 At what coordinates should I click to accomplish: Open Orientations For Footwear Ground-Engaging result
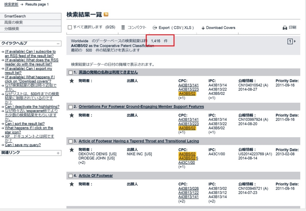(x=141, y=107)
